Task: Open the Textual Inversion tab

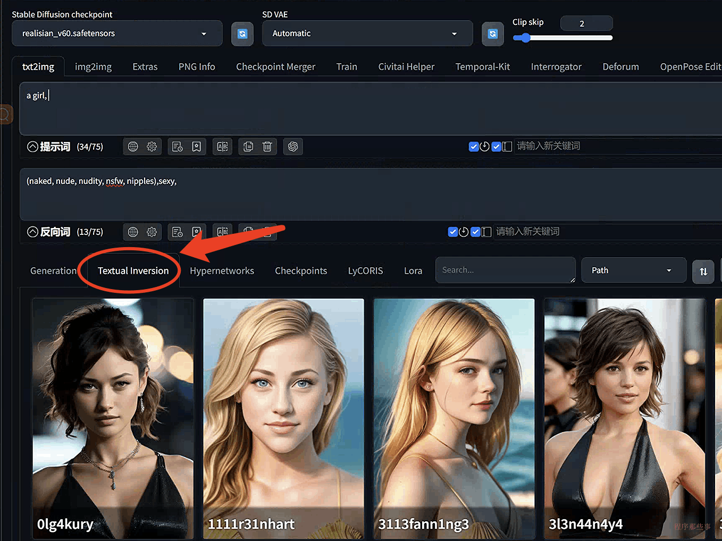Action: pyautogui.click(x=133, y=271)
